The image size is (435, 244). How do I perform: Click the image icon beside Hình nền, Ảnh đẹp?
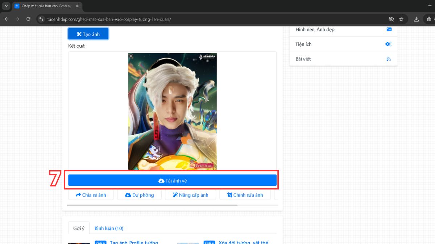click(x=389, y=30)
